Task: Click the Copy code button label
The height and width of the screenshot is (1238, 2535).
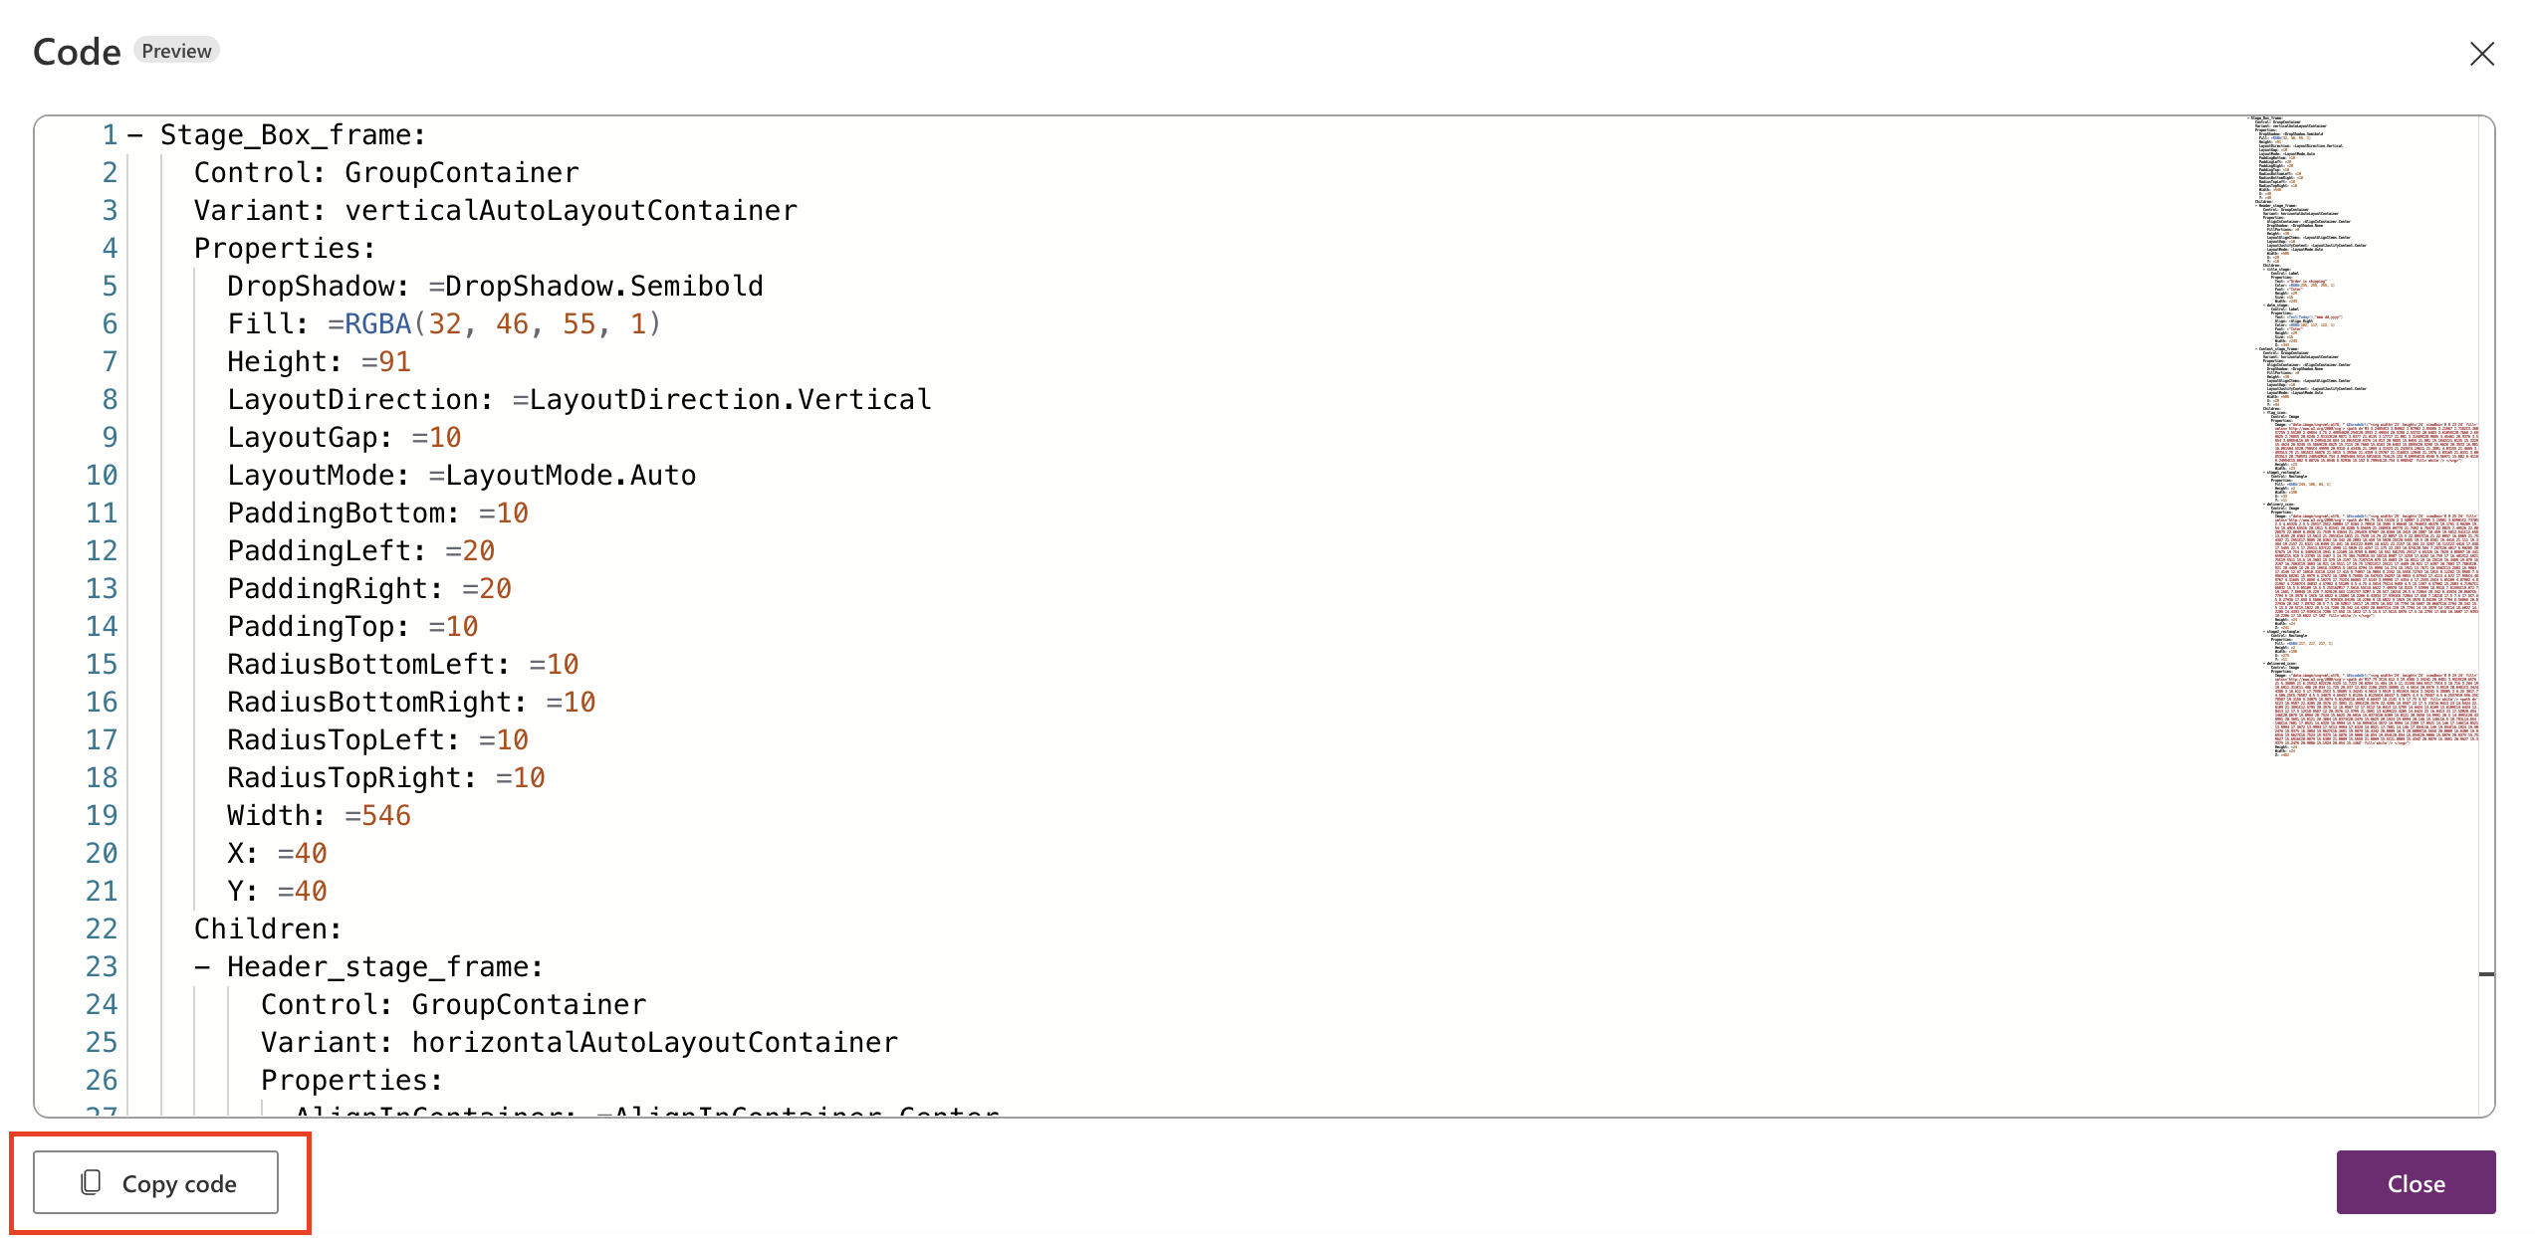Action: (x=179, y=1183)
